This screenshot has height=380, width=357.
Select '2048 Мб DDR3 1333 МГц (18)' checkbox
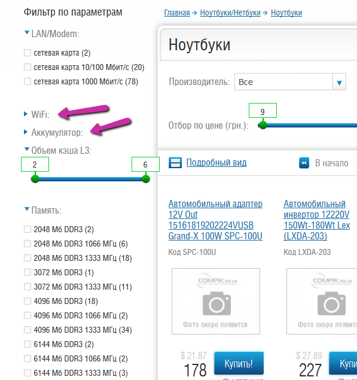click(28, 258)
